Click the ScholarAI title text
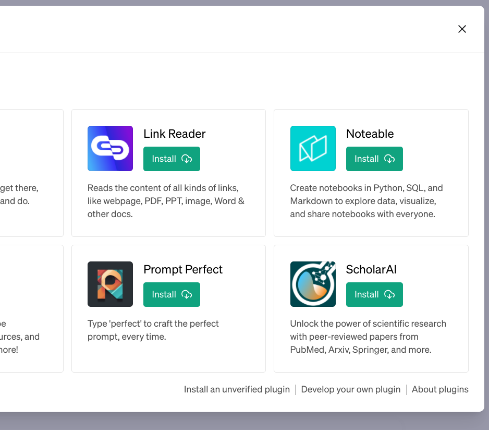 (371, 269)
